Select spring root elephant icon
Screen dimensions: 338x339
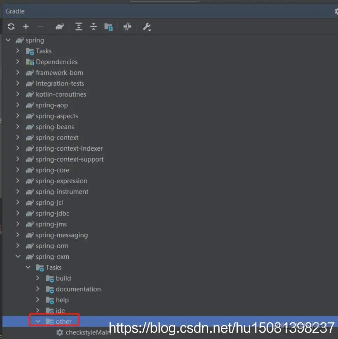point(20,40)
